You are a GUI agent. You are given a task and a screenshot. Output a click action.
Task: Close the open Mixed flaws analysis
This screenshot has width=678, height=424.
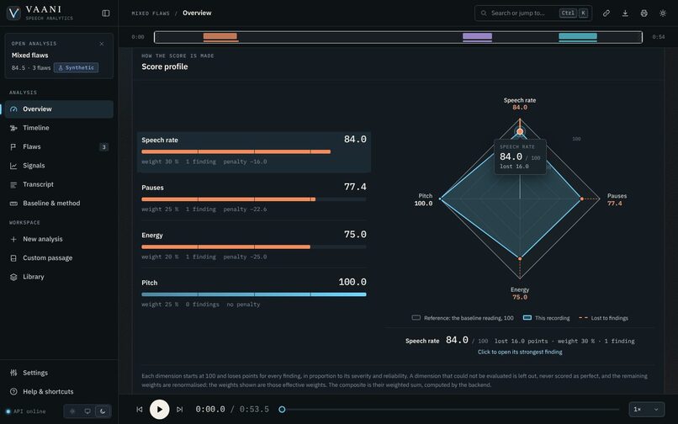pyautogui.click(x=102, y=44)
